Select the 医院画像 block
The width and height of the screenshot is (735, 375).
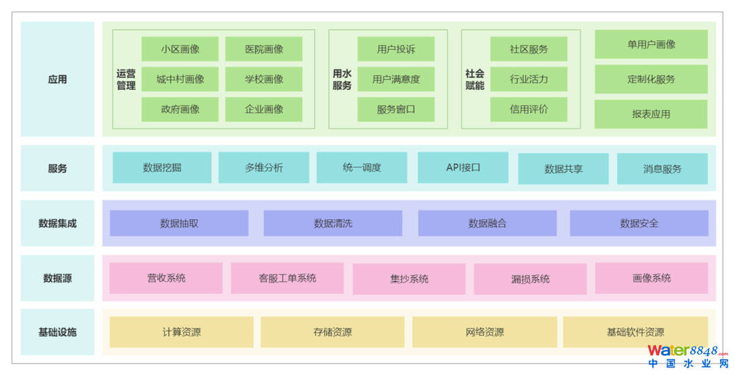pos(263,49)
